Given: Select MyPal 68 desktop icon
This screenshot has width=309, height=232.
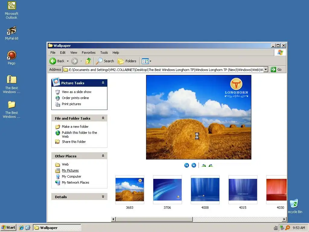Looking at the screenshot, I should click(11, 33).
